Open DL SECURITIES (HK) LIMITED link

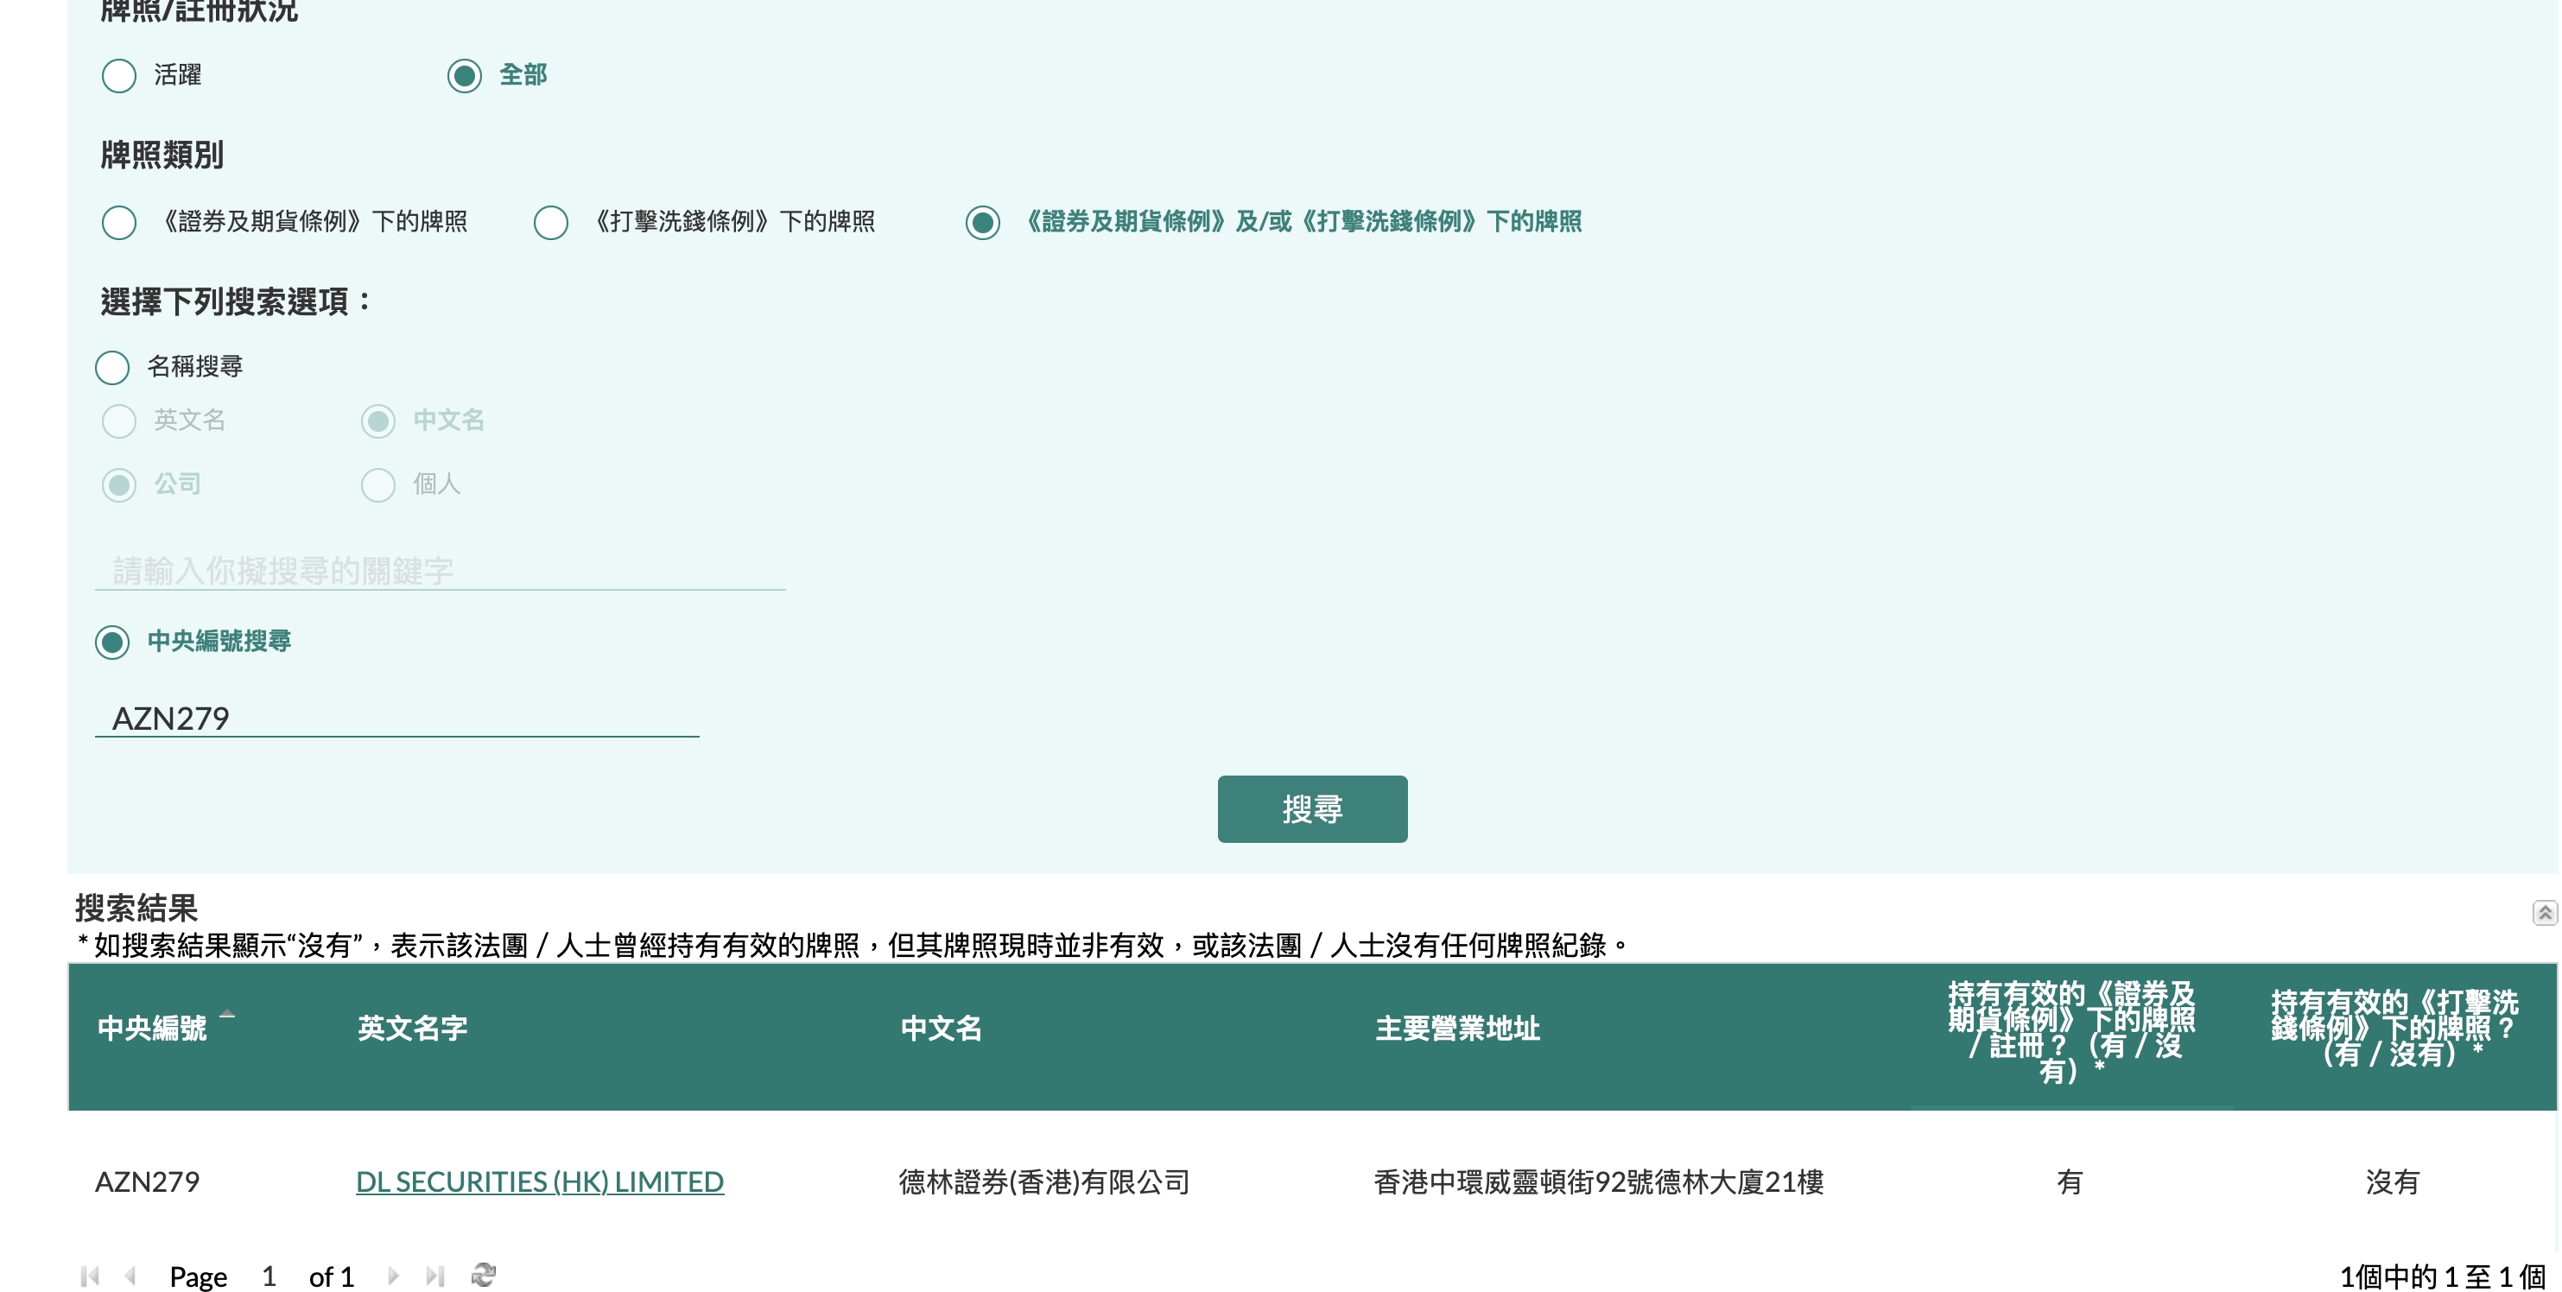pyautogui.click(x=539, y=1181)
